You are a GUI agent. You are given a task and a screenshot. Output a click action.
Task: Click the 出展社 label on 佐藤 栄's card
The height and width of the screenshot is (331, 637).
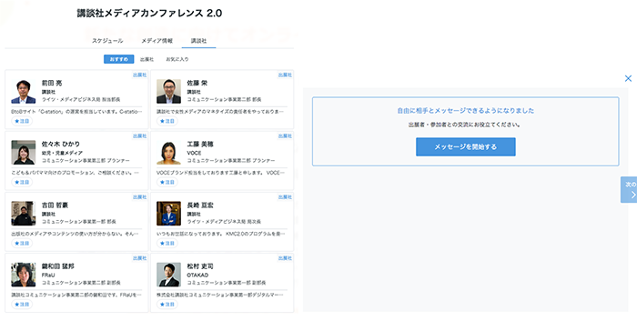click(285, 75)
